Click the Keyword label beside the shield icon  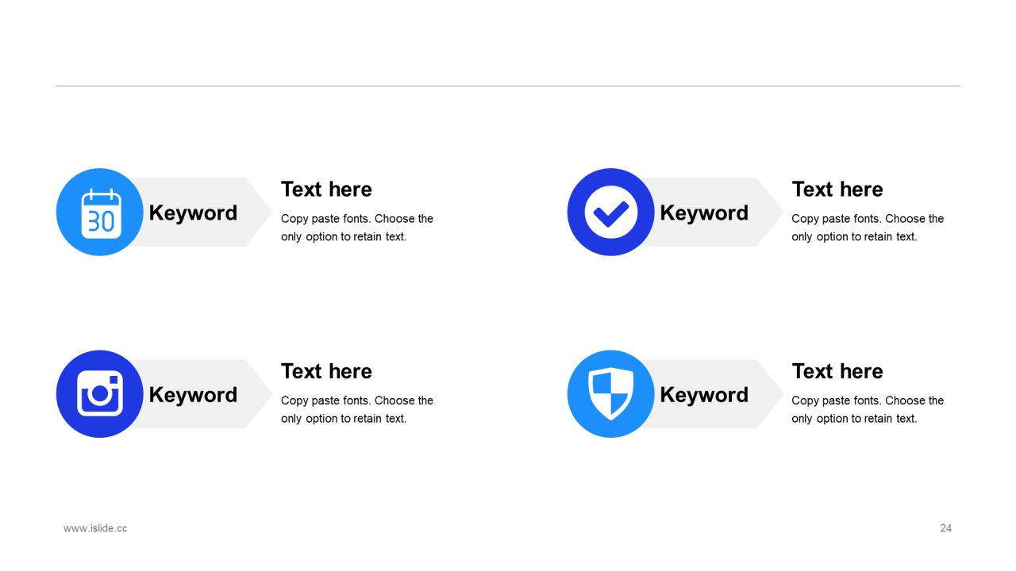704,394
